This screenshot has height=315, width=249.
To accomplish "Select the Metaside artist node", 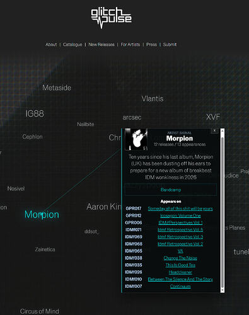I will click(x=57, y=88).
